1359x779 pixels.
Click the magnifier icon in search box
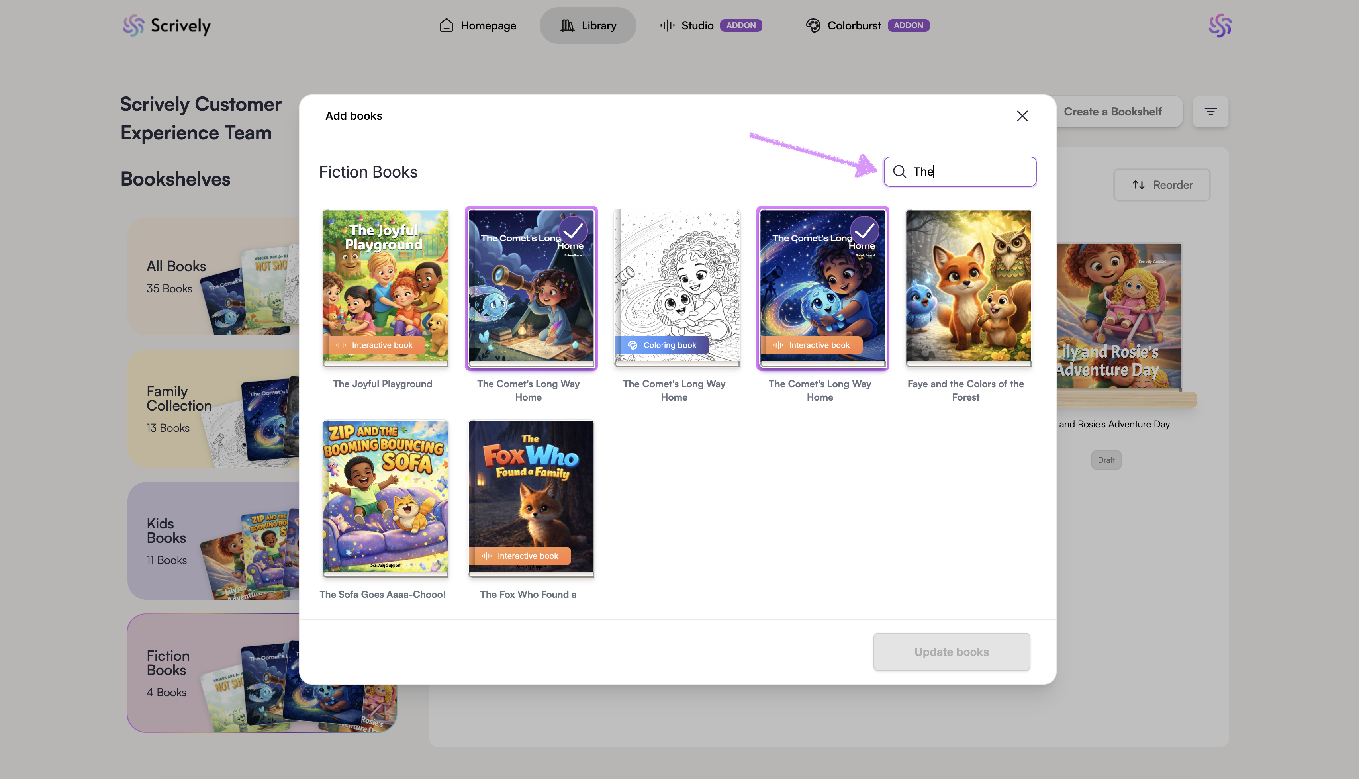[899, 172]
